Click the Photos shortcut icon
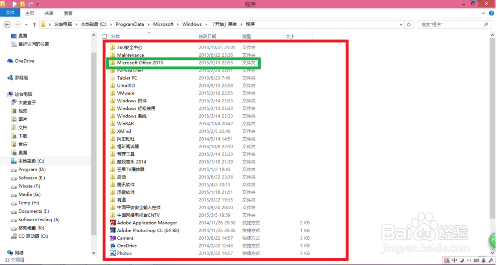This screenshot has width=497, height=265. tap(112, 253)
